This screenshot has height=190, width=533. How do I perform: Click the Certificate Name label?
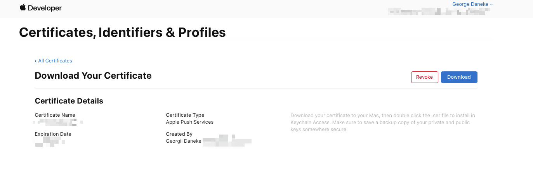pyautogui.click(x=55, y=115)
